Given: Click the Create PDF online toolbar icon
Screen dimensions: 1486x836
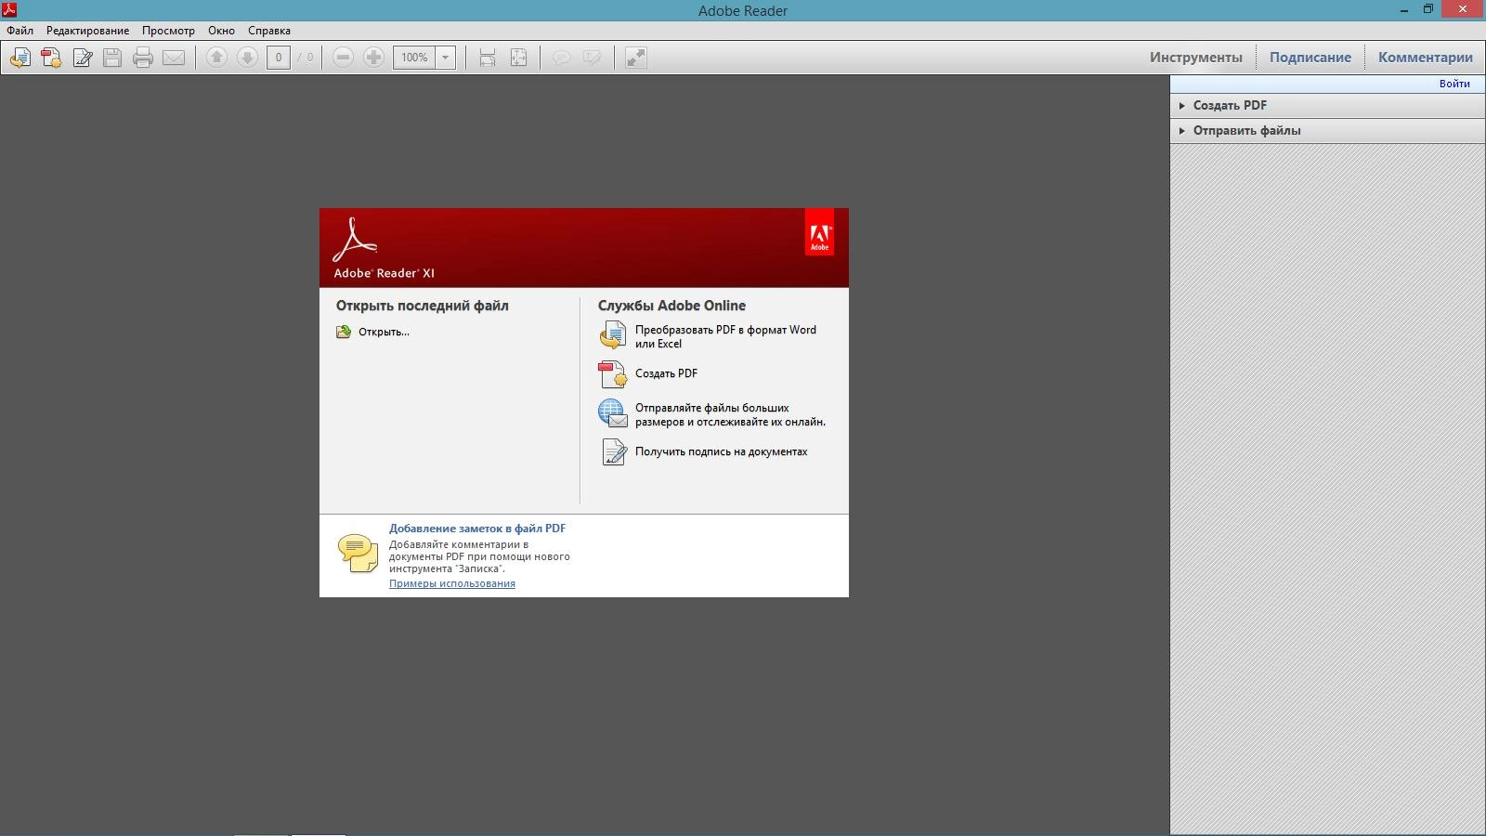Looking at the screenshot, I should (51, 58).
